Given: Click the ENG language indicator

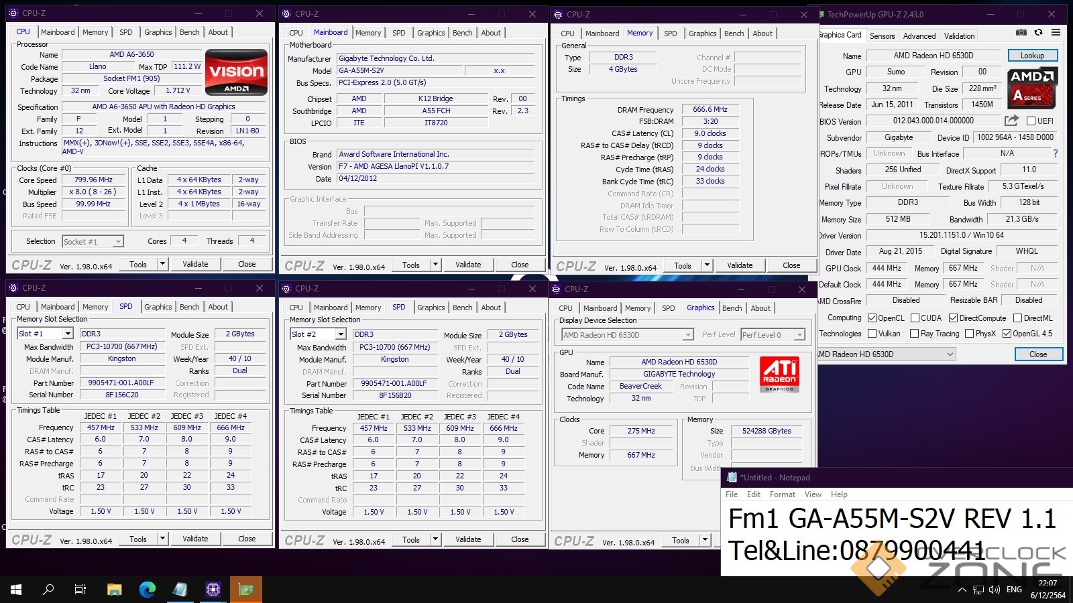Looking at the screenshot, I should click(x=1014, y=590).
